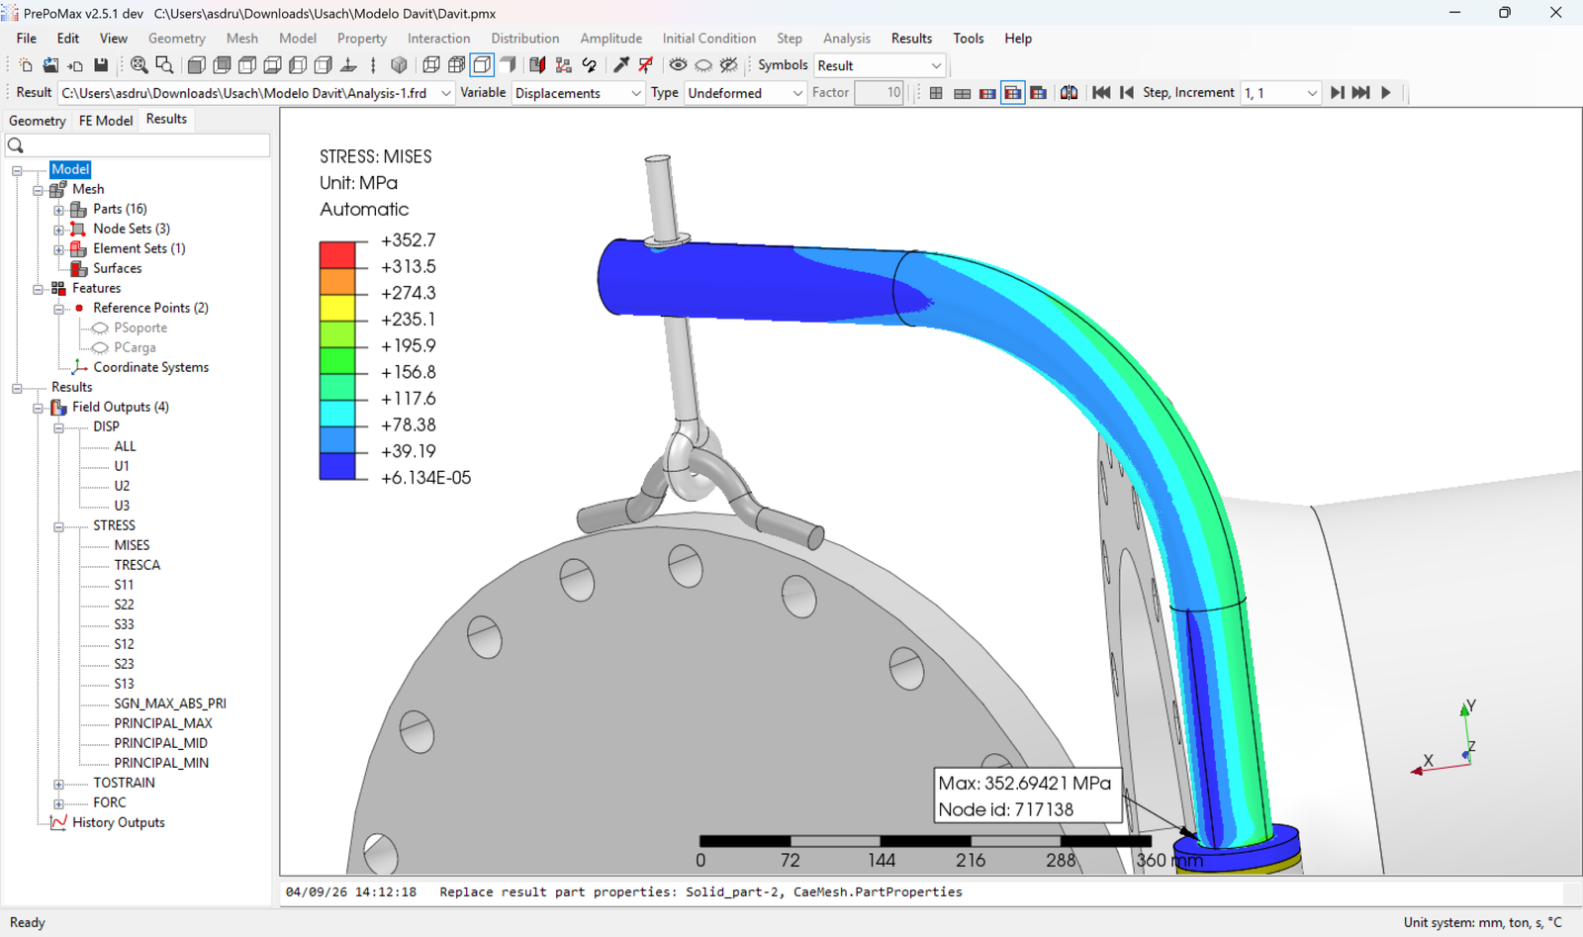Click the Query measurement tool icon
The height and width of the screenshot is (937, 1583).
coord(621,65)
